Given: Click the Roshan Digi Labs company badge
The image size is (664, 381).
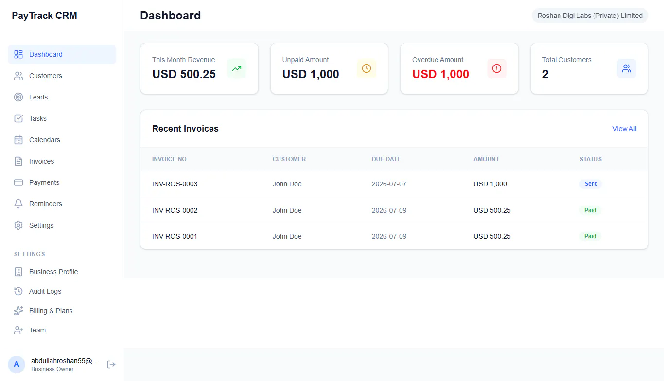Looking at the screenshot, I should point(590,16).
